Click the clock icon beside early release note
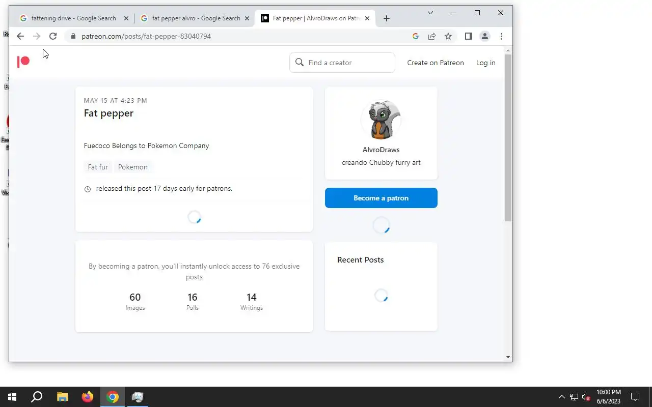Image resolution: width=652 pixels, height=407 pixels. tap(88, 189)
